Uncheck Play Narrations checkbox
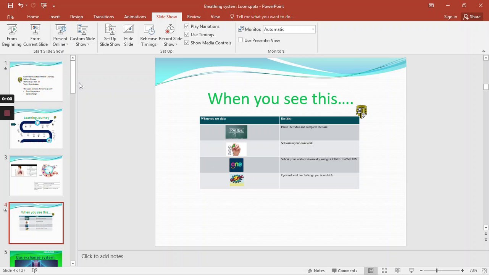Screen dimensions: 489x275 [x=187, y=26]
